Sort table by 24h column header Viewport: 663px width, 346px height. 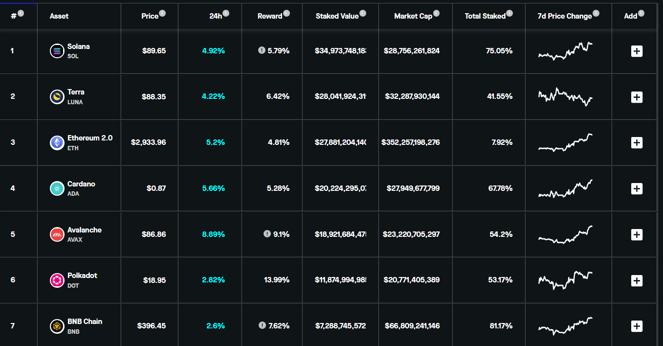[x=216, y=16]
